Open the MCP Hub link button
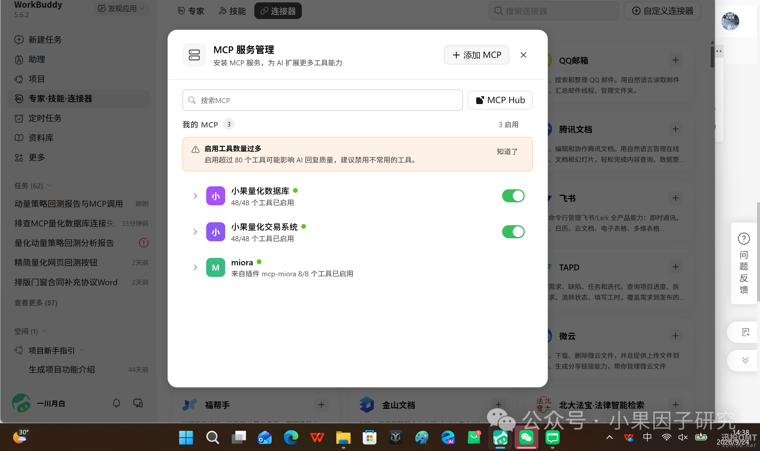 [x=500, y=100]
